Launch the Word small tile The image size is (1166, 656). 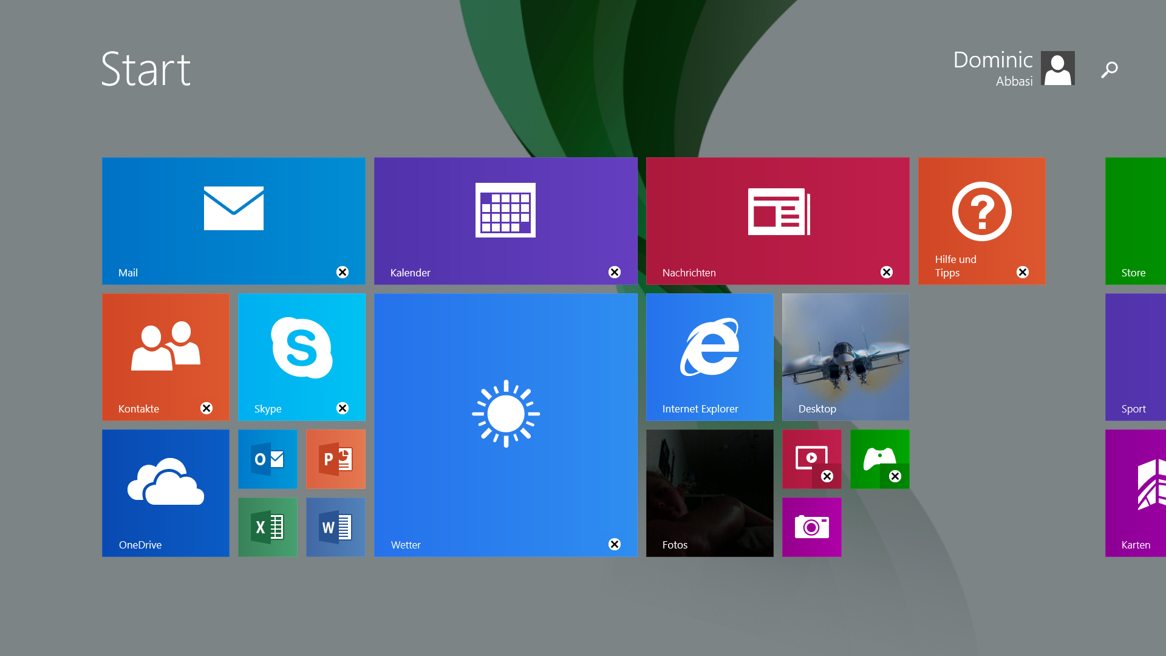(x=336, y=527)
